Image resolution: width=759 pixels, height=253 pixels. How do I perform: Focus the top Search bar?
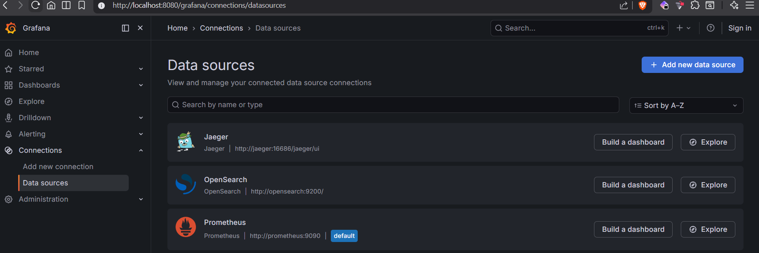(x=579, y=28)
